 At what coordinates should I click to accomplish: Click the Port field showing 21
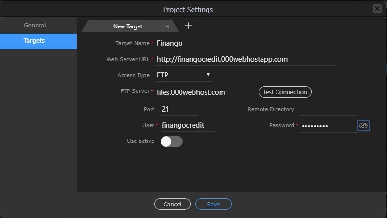point(179,109)
